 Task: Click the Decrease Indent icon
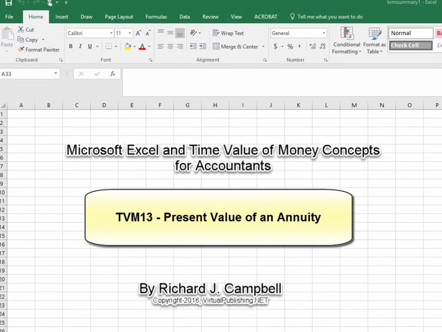pos(193,46)
